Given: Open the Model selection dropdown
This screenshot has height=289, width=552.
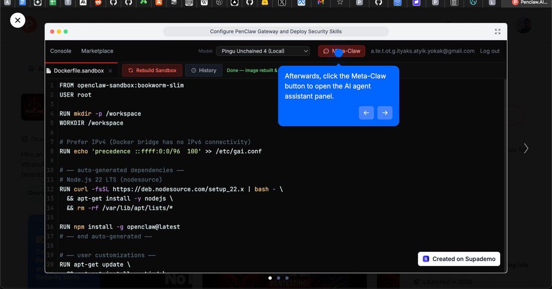Looking at the screenshot, I should [263, 51].
